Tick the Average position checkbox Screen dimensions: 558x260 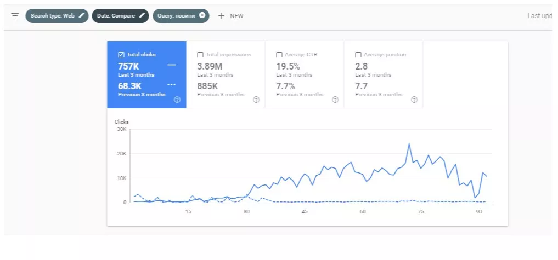[358, 55]
